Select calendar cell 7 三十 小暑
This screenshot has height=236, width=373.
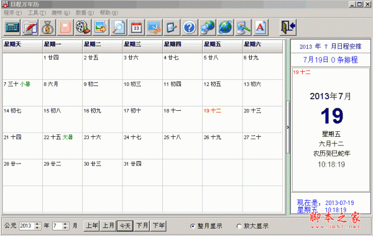tap(22, 93)
